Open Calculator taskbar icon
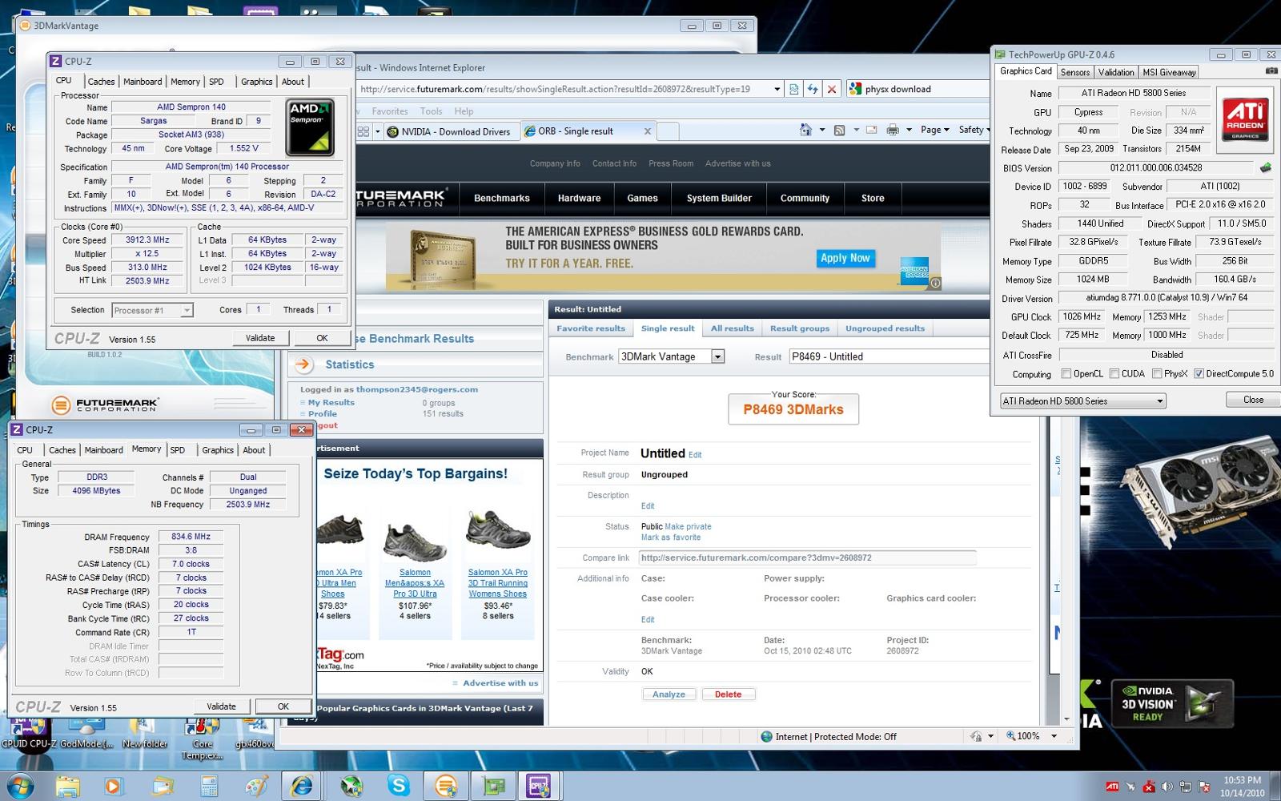This screenshot has width=1281, height=801. (210, 787)
